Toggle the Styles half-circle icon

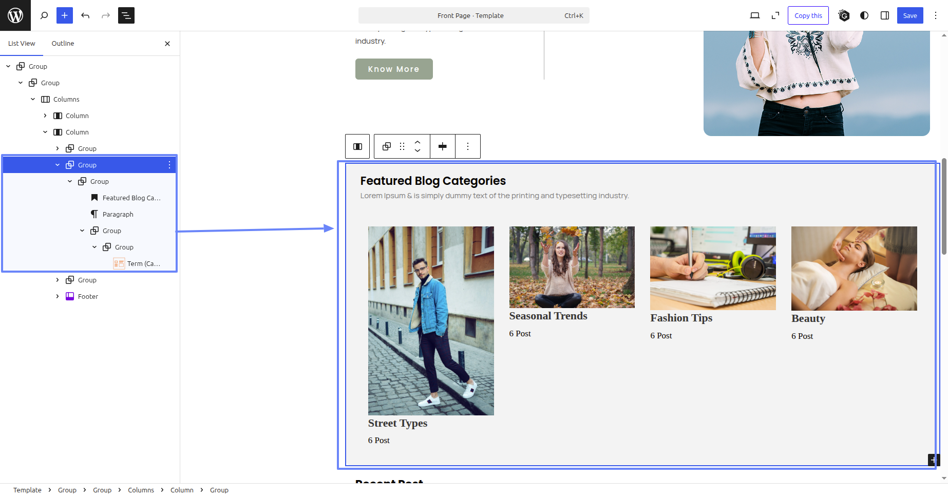(x=864, y=15)
